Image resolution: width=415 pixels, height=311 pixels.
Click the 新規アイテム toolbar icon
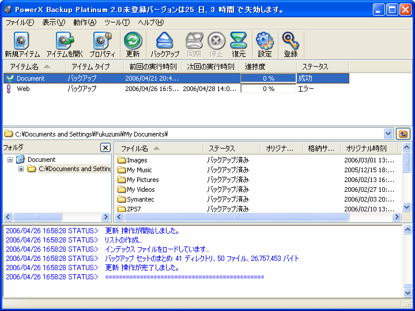point(22,41)
